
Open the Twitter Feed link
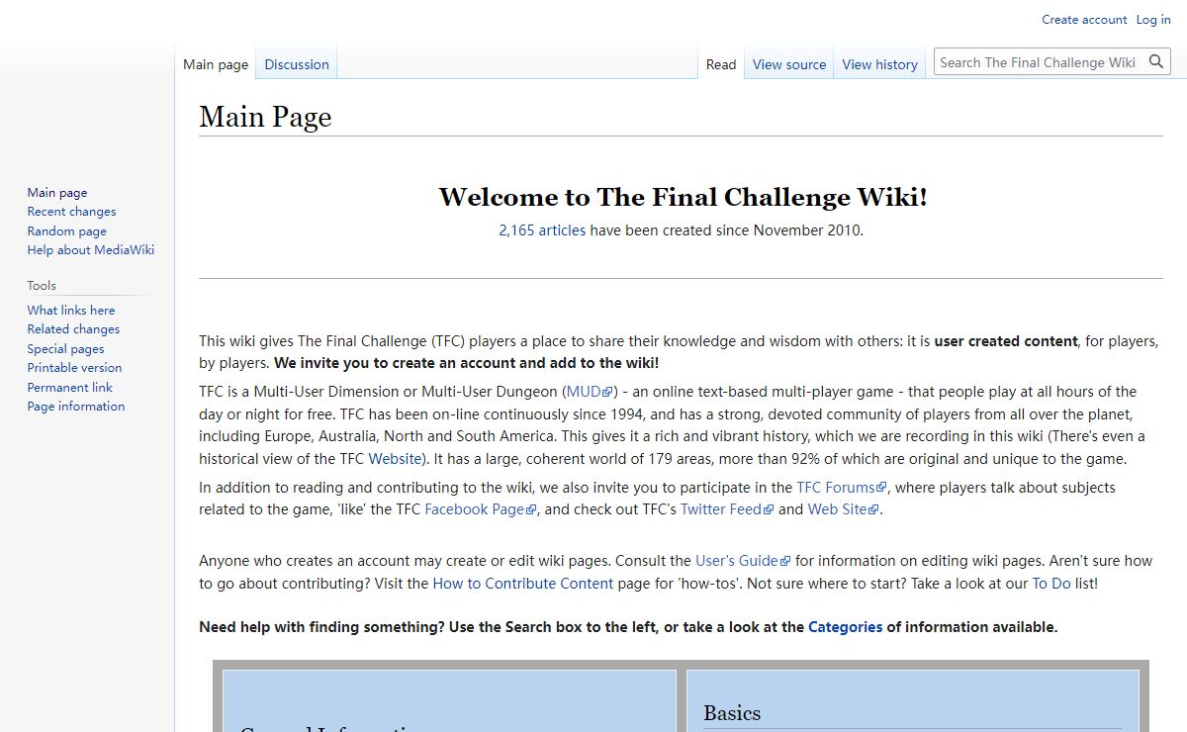727,510
